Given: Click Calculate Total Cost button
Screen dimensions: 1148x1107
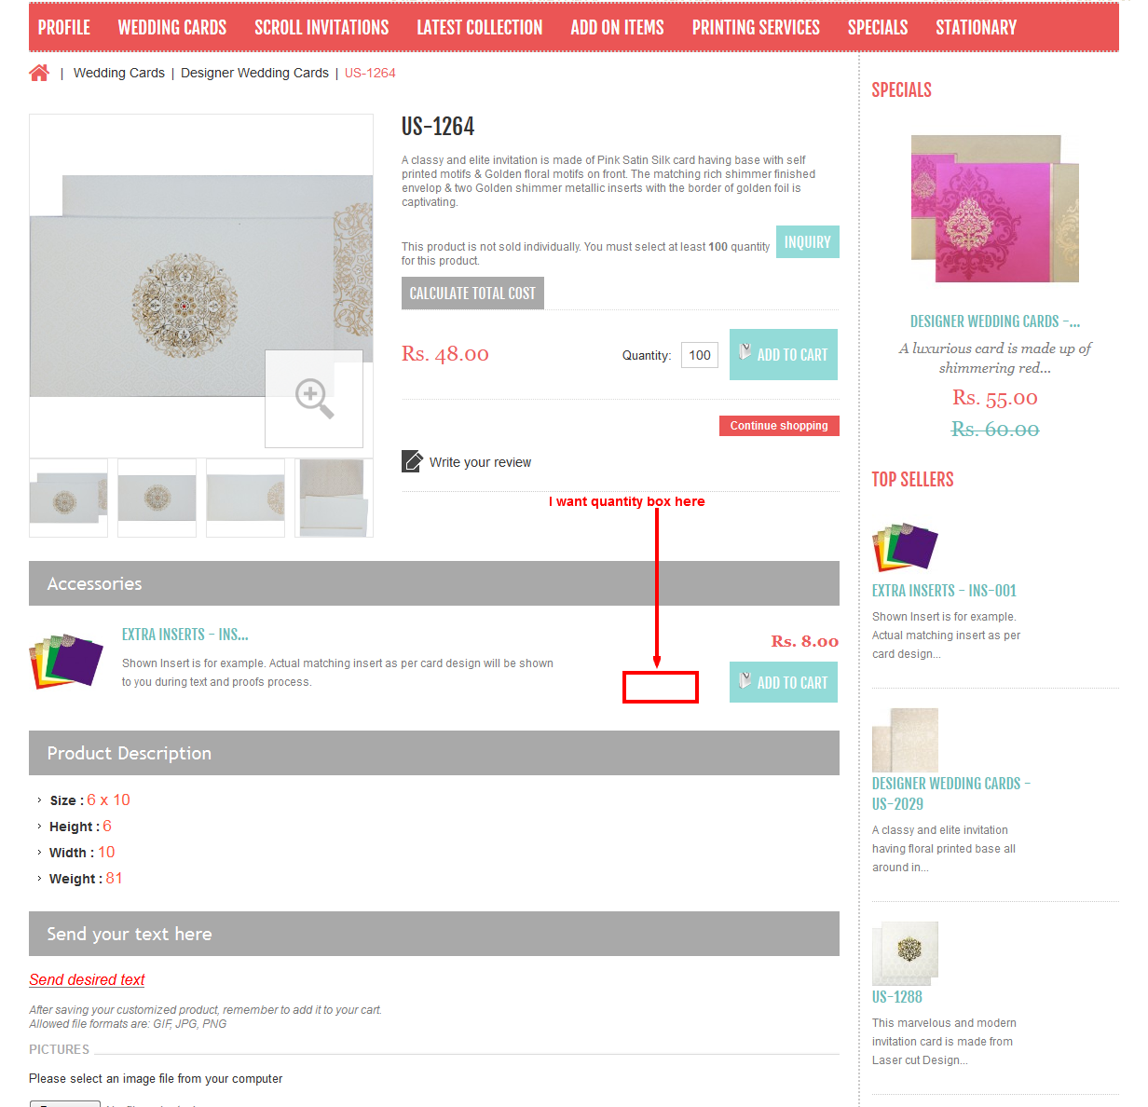Looking at the screenshot, I should [472, 293].
